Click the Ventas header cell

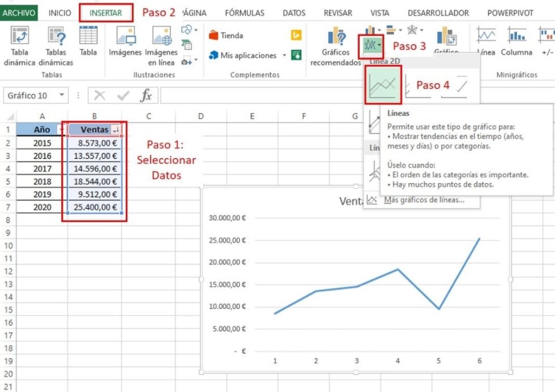click(x=95, y=130)
